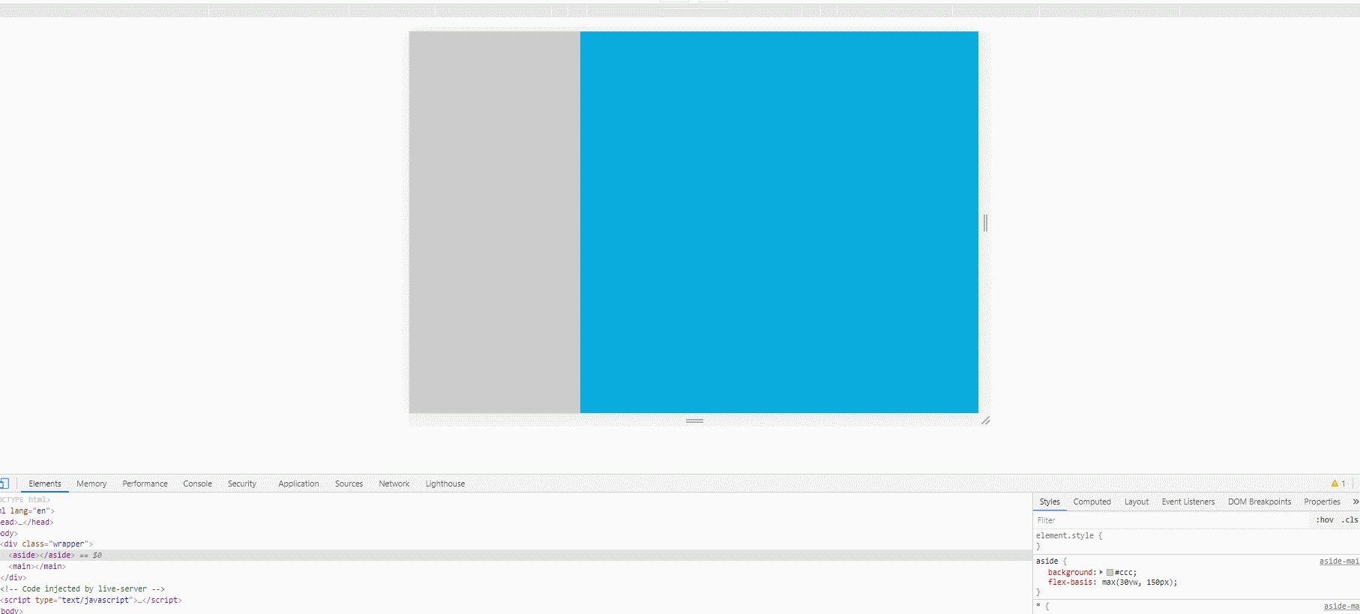Click the bottom-edge viewport resize handle
The height and width of the screenshot is (614, 1360).
pyautogui.click(x=694, y=421)
